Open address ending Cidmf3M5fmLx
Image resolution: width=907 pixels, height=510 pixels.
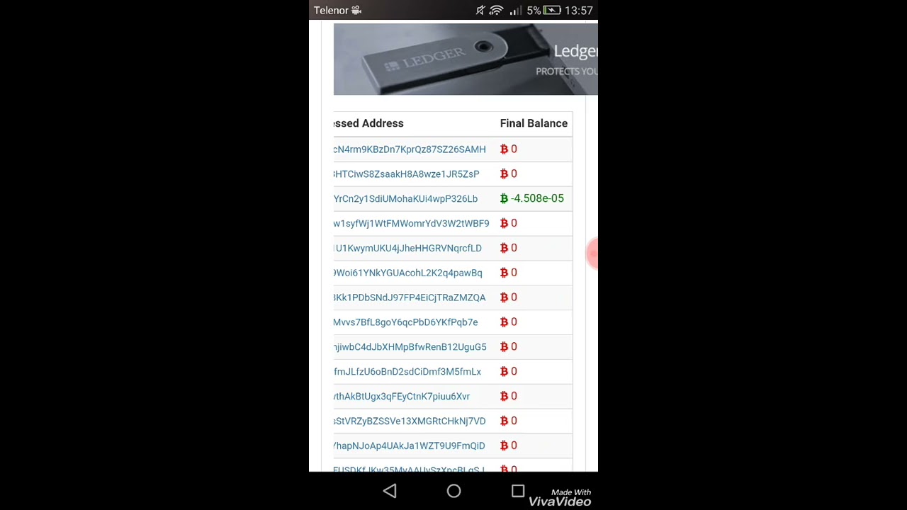coord(407,372)
